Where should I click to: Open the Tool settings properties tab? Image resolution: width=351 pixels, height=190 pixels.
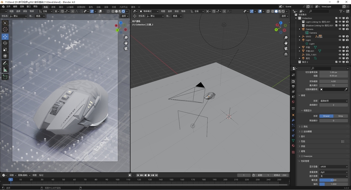click(x=293, y=75)
